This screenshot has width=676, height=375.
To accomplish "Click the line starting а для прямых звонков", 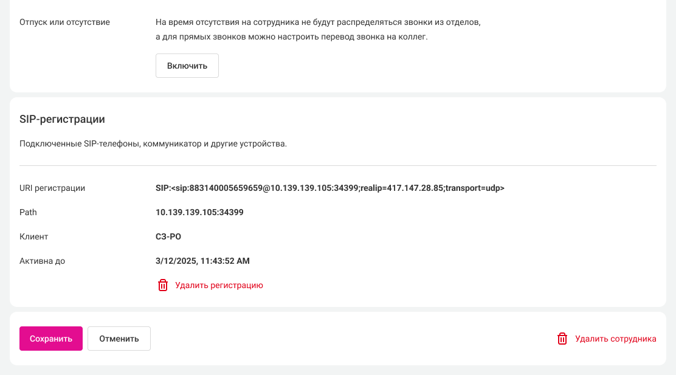I will 292,37.
